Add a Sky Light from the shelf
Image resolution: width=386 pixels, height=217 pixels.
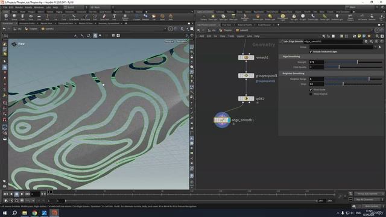coord(294,17)
